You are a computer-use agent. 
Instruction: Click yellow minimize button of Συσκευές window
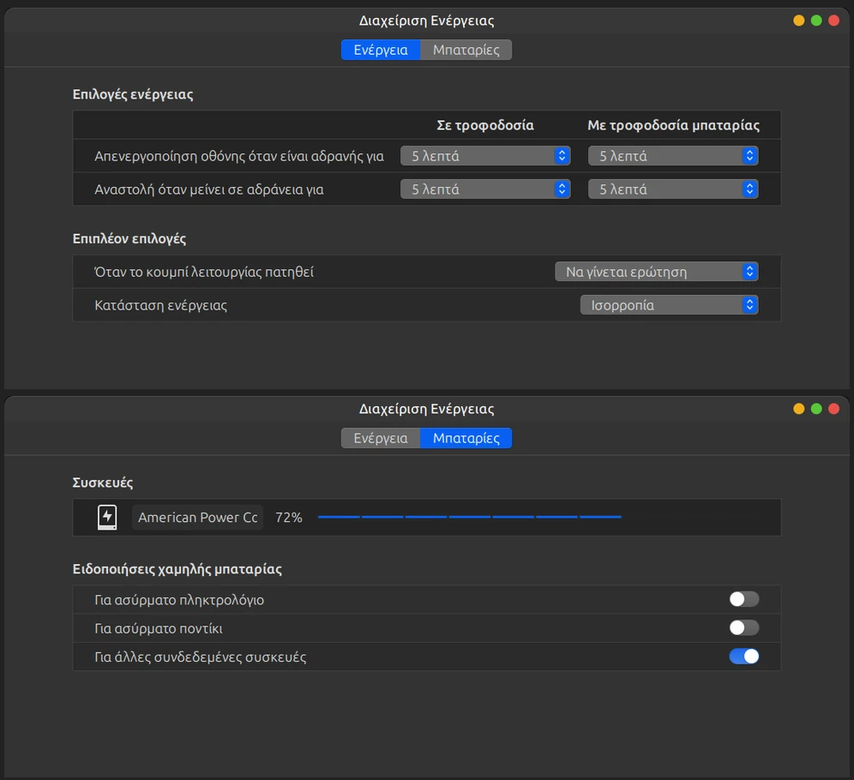point(798,409)
